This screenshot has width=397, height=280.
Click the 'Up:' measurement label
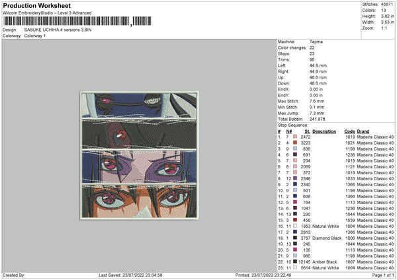pos(281,77)
